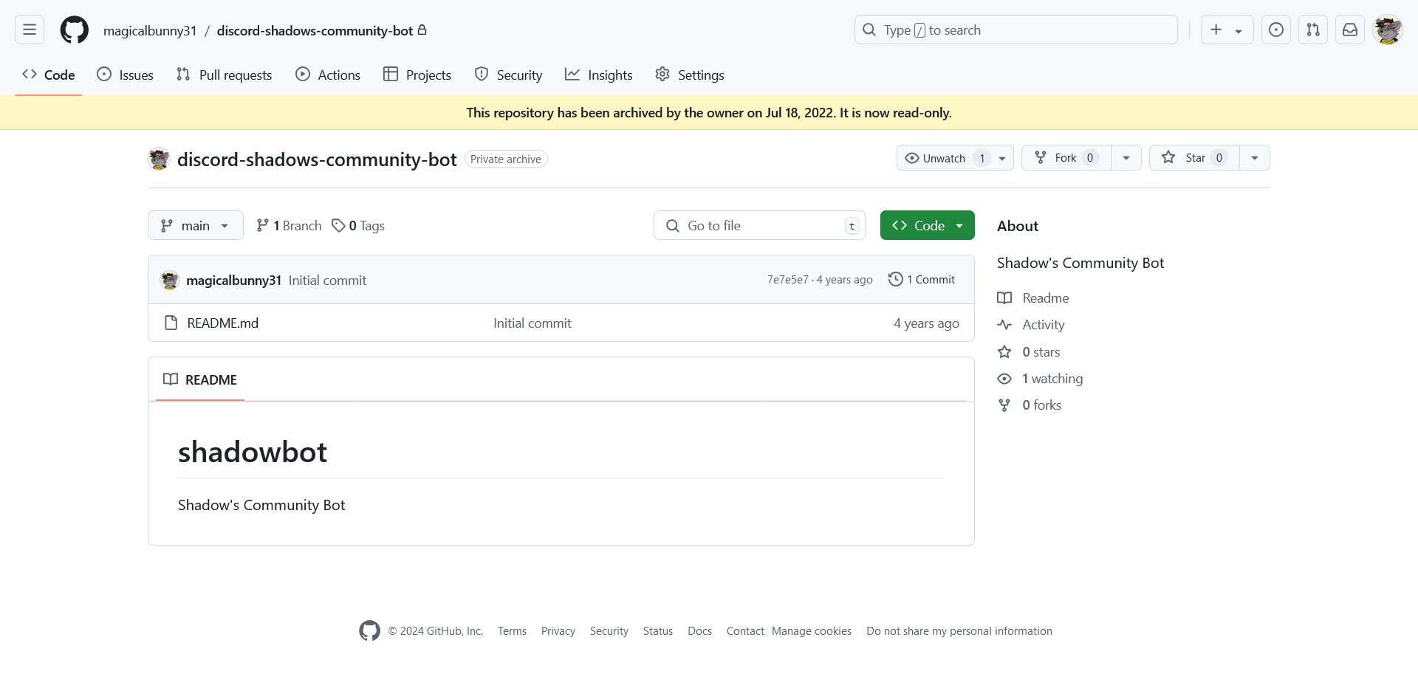The width and height of the screenshot is (1418, 674).
Task: Open the pull requests shortcut icon in header
Action: pos(1312,30)
